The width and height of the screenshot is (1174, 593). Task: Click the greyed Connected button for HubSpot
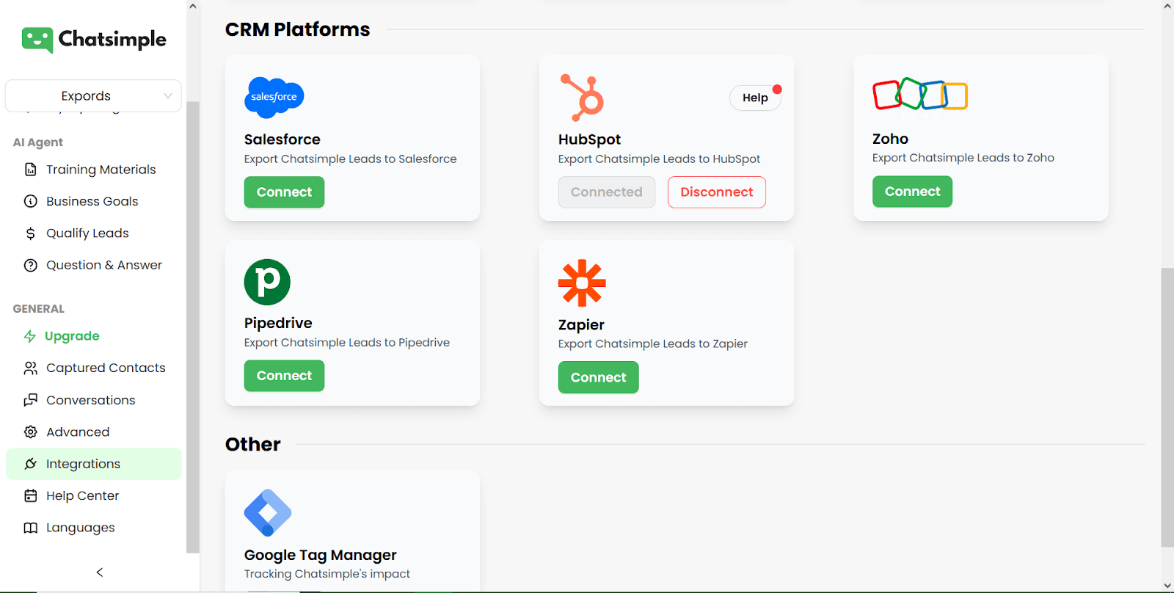606,192
